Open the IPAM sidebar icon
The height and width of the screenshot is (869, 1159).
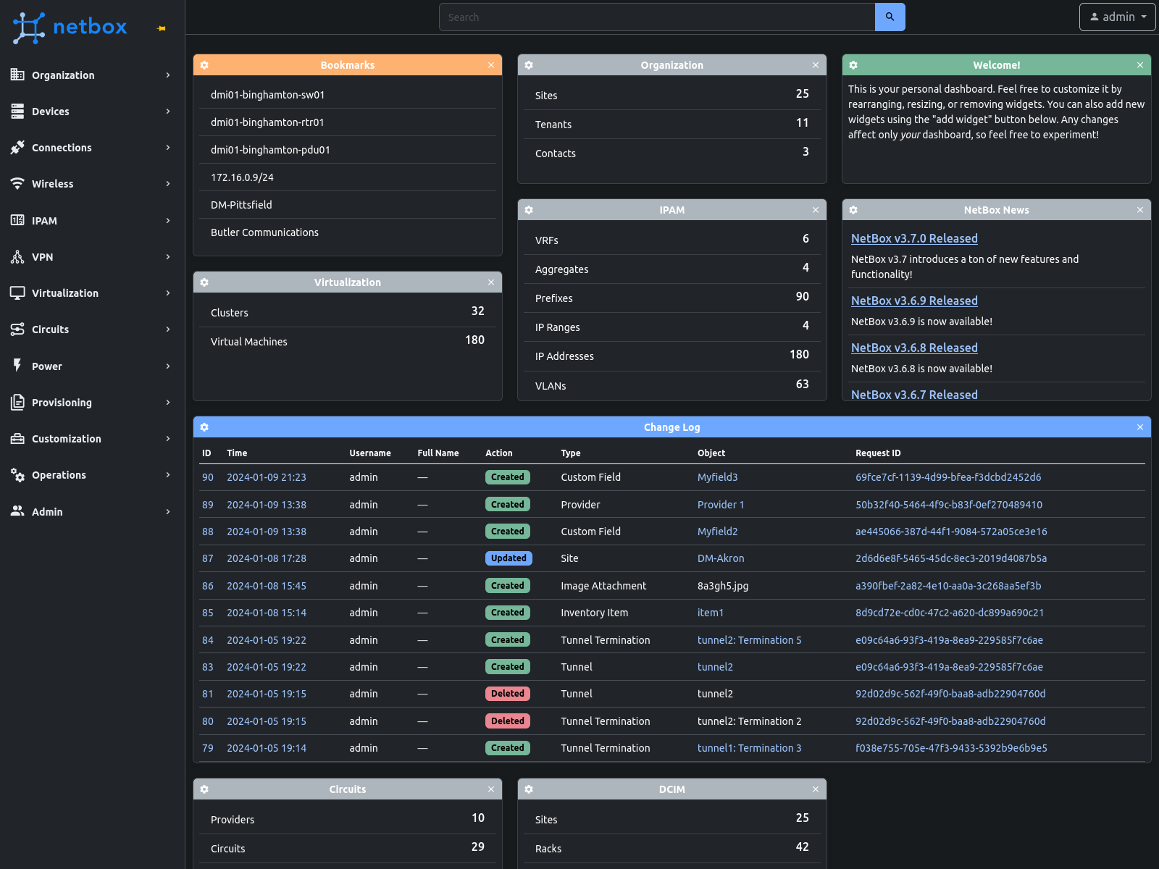coord(17,220)
